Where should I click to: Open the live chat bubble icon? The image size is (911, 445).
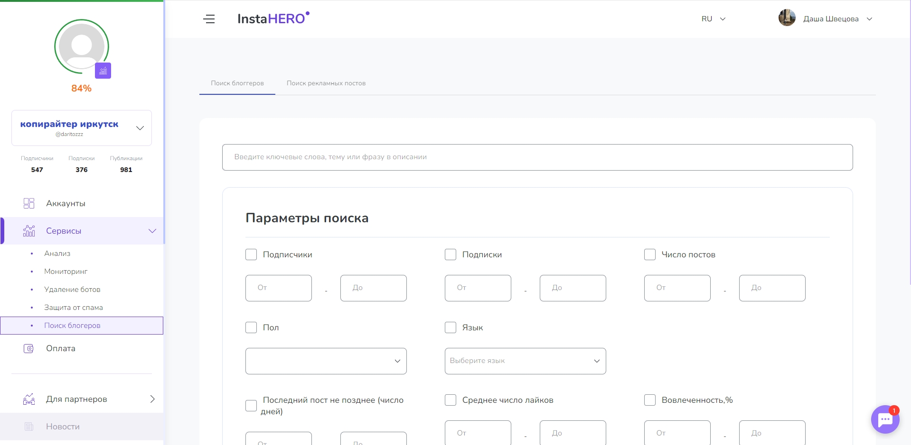coord(885,419)
